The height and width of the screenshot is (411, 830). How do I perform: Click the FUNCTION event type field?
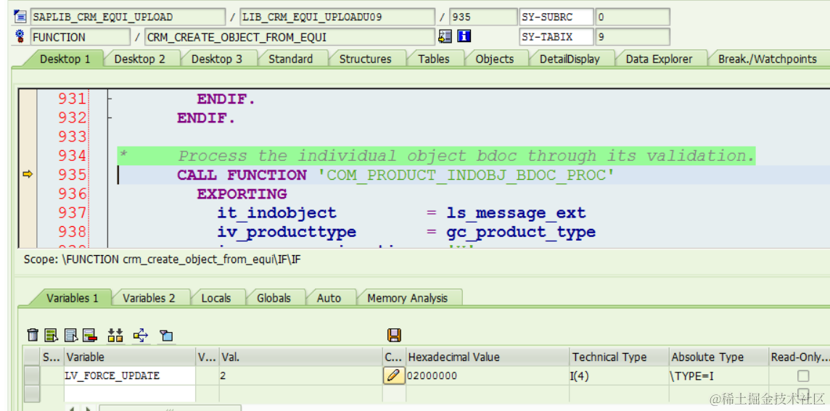coord(80,37)
